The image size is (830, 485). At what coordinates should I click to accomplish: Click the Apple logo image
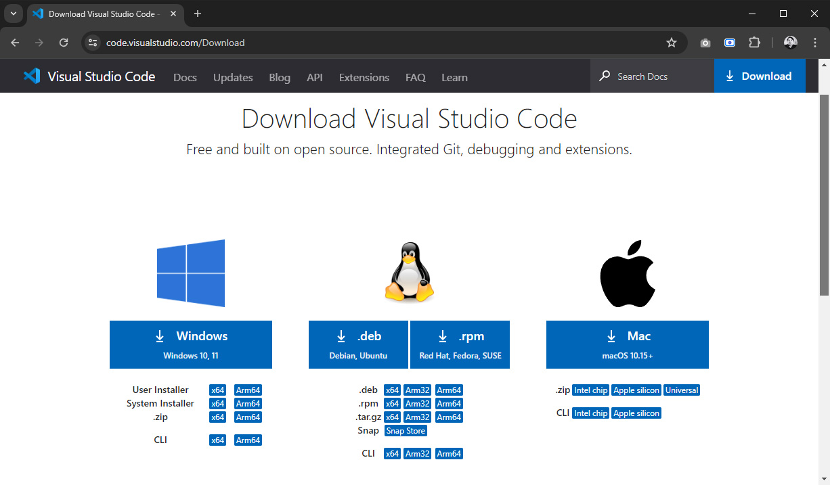point(628,273)
